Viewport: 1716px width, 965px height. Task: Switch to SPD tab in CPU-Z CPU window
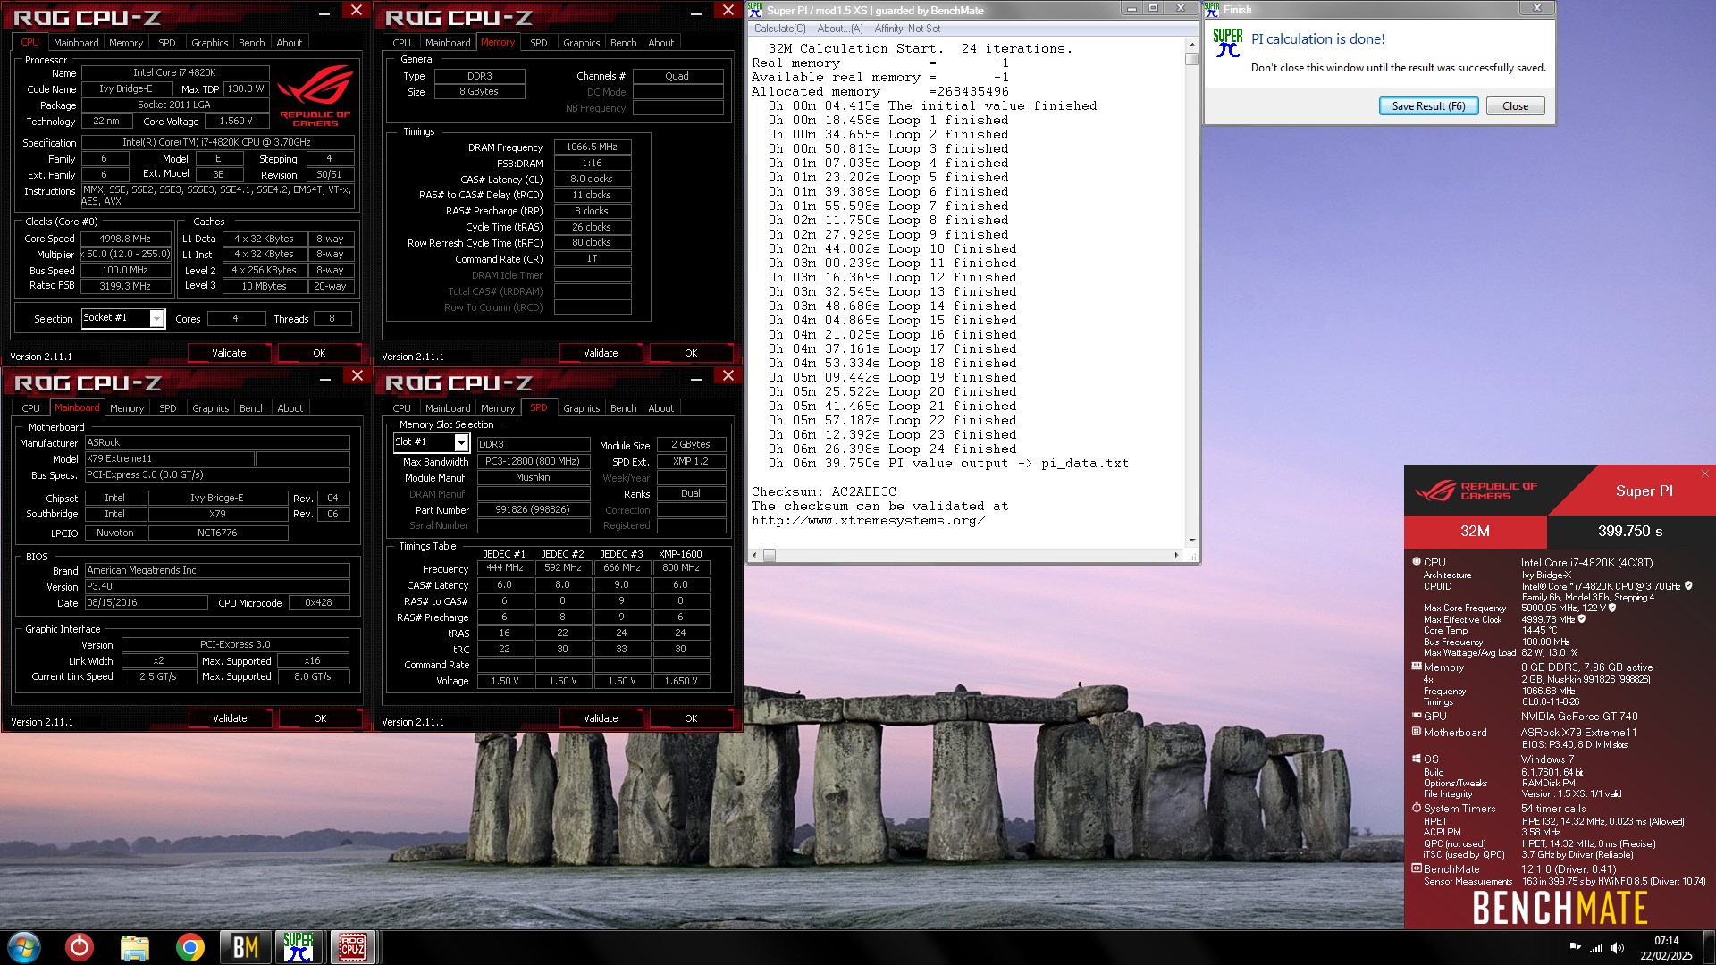(167, 43)
